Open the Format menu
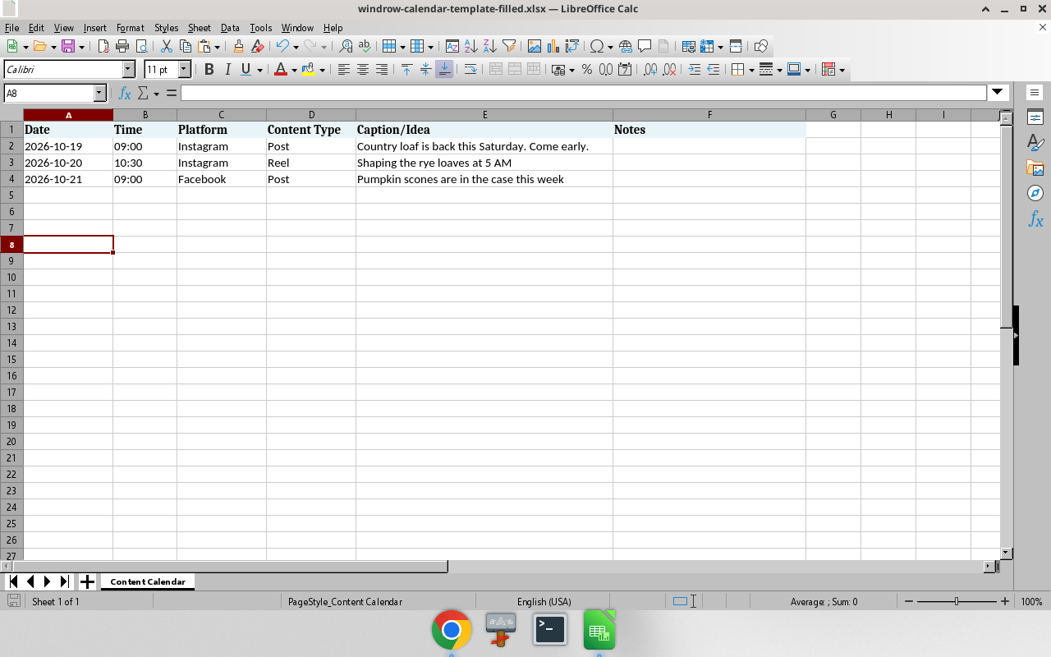This screenshot has height=657, width=1051. click(131, 28)
